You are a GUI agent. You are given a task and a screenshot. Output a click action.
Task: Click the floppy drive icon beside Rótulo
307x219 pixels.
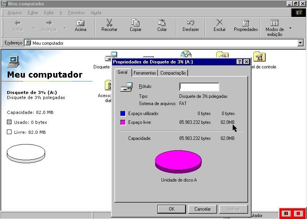point(126,87)
